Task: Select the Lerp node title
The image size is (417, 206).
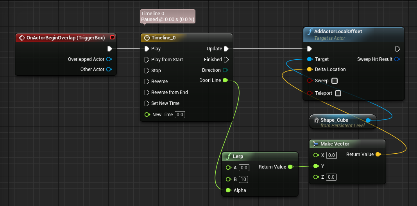Action: (x=238, y=156)
